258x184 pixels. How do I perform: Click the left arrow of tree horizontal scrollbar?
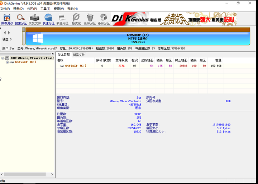2,174
